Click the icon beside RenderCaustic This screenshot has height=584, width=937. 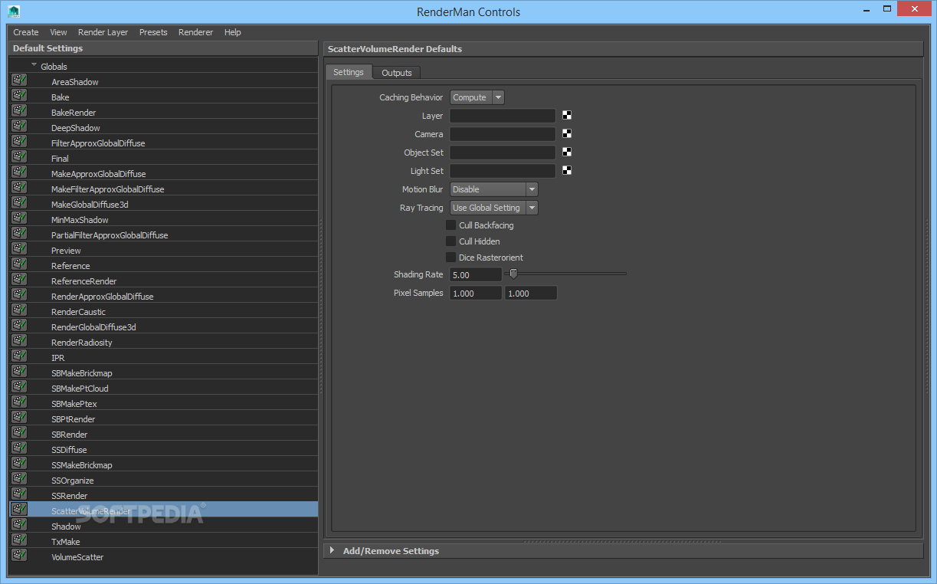[19, 310]
